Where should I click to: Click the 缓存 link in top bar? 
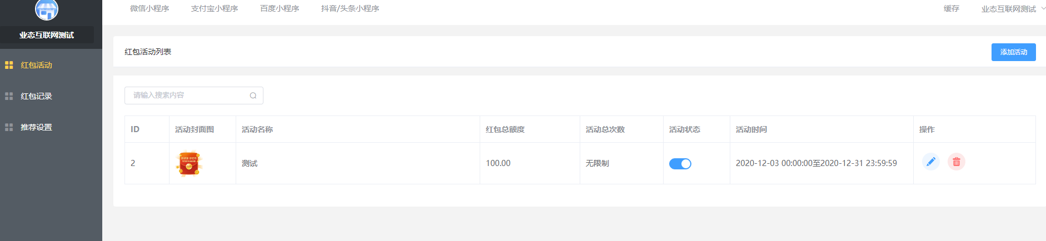951,8
